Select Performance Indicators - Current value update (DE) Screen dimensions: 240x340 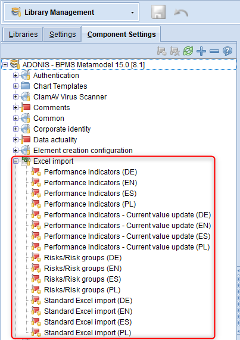(x=127, y=215)
